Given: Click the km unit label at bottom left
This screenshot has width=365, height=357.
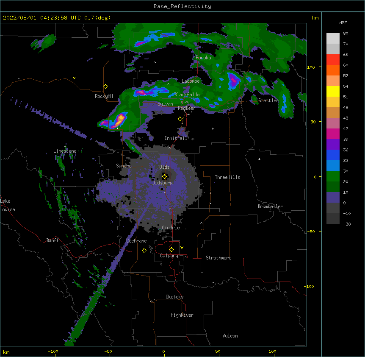Looking at the screenshot, I should [x=6, y=352].
